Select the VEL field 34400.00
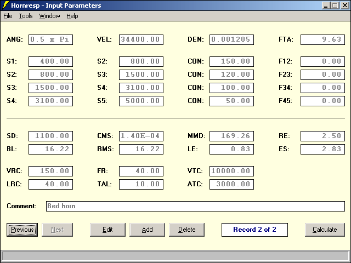351x263 pixels. point(141,39)
